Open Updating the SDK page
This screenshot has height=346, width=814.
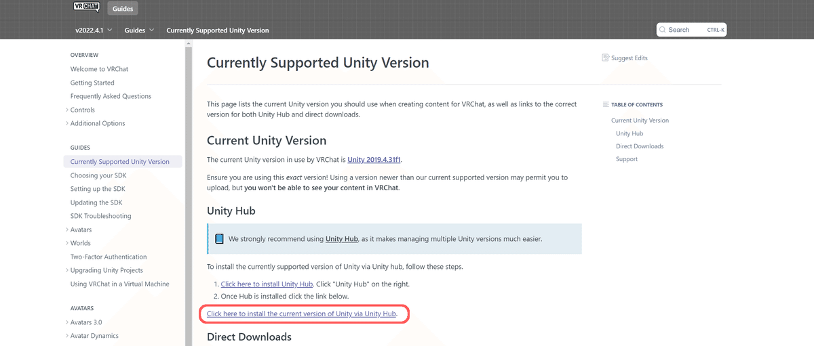[96, 202]
